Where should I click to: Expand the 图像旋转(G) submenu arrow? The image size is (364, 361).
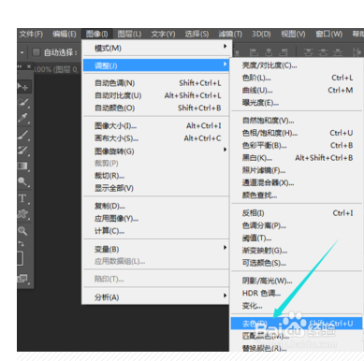[225, 150]
